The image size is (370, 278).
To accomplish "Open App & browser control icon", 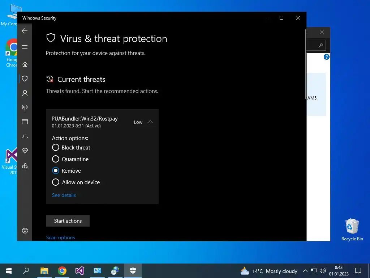I will coord(25,122).
